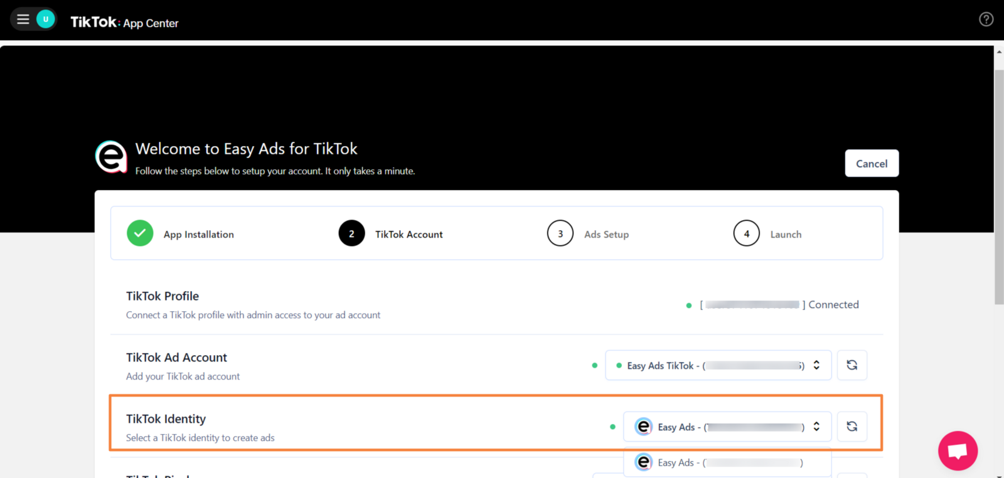Click the green App Installation checkmark
Screen dimensions: 1004x478
pos(140,233)
